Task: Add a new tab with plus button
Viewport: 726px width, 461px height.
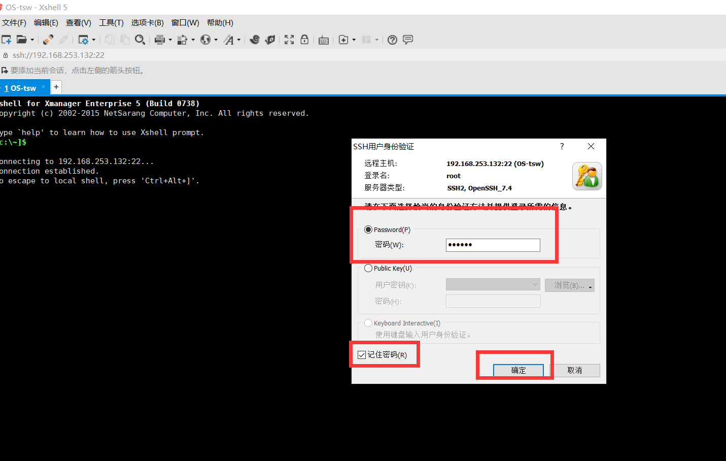Action: [56, 87]
